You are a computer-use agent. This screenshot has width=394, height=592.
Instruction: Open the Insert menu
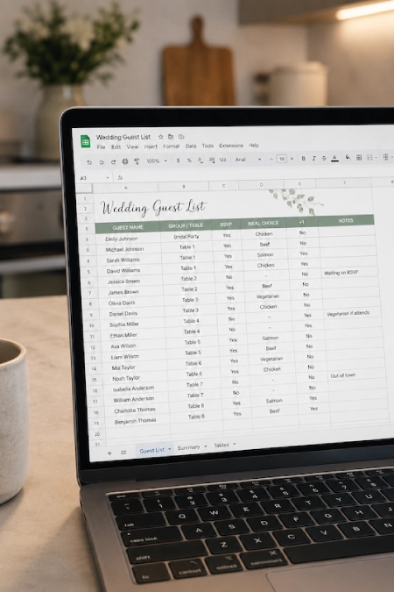pyautogui.click(x=151, y=146)
